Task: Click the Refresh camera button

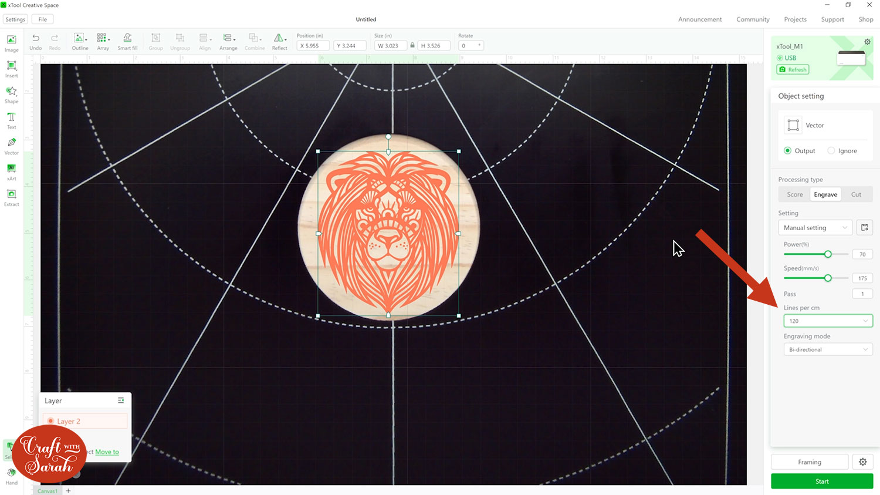Action: (793, 69)
